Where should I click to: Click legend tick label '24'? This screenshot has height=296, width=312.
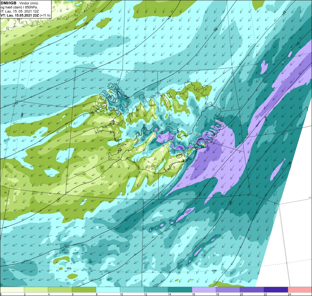(289, 294)
